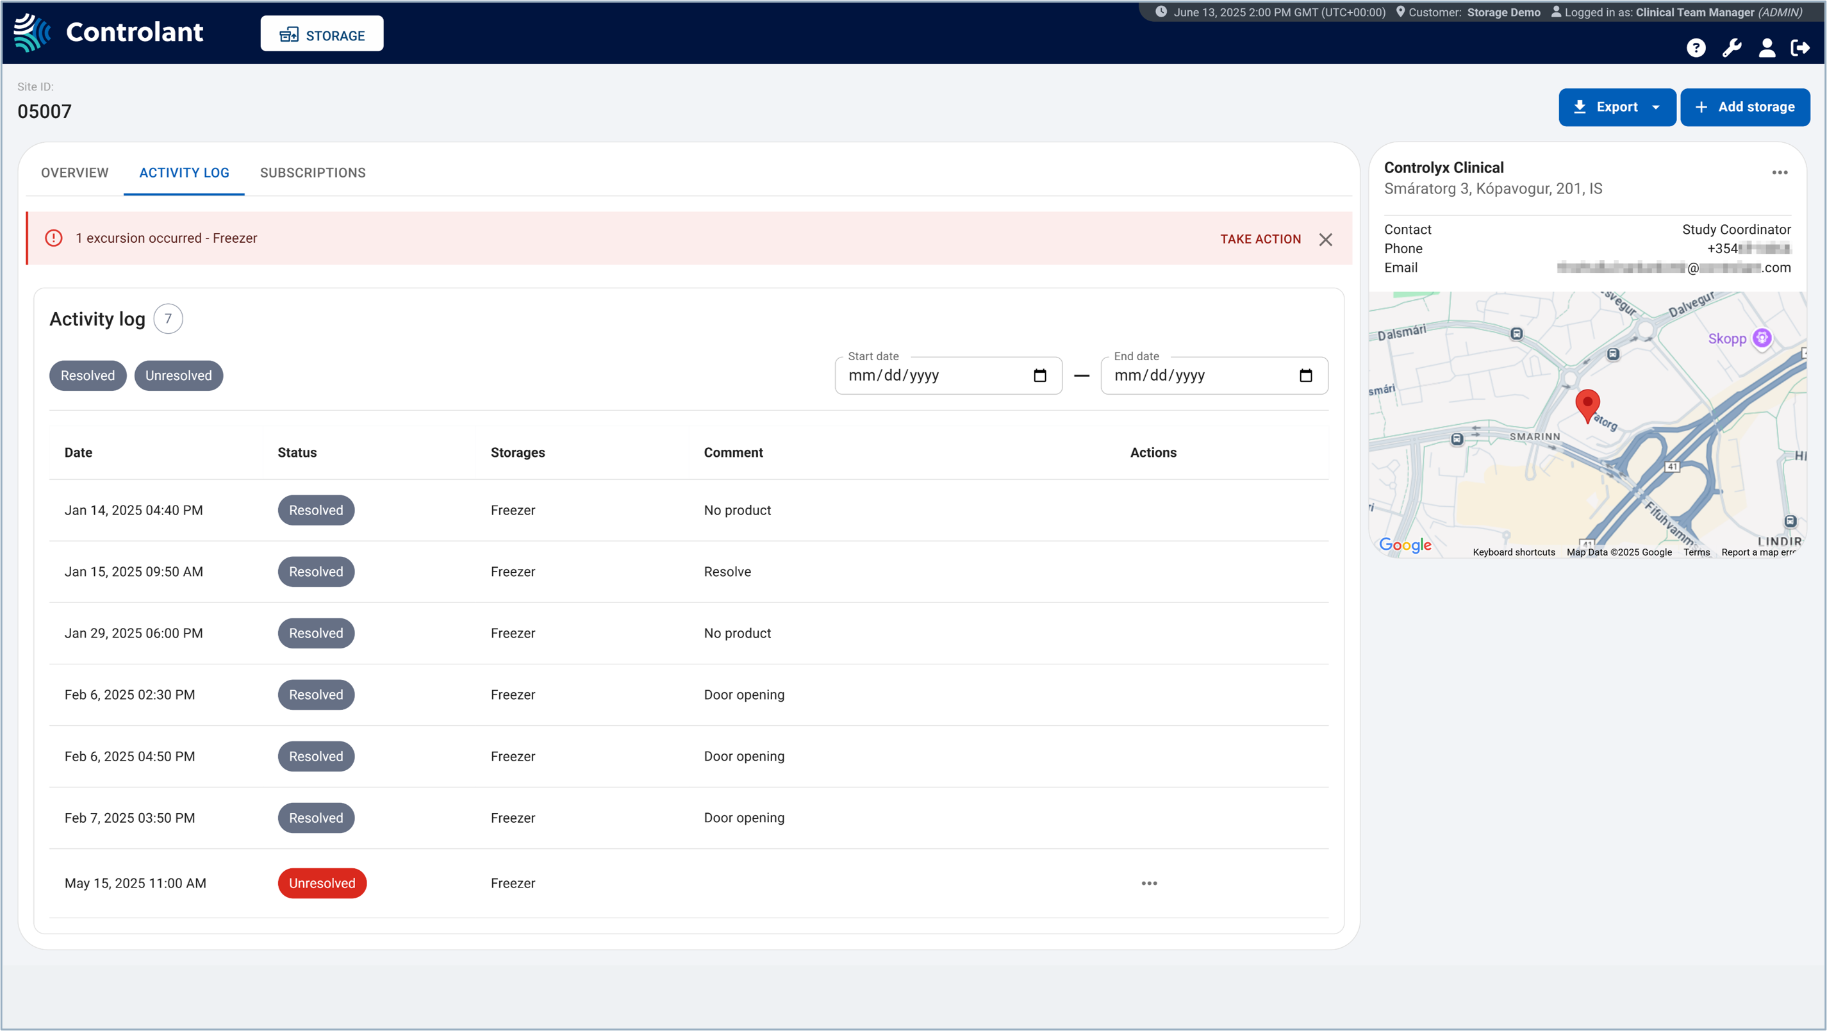Image resolution: width=1827 pixels, height=1031 pixels.
Task: Click the Site ID value 05007
Action: [x=44, y=111]
